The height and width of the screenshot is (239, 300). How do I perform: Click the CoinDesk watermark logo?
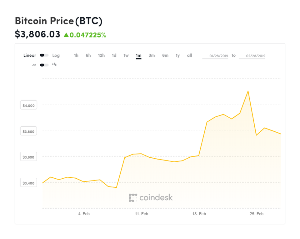(151, 197)
